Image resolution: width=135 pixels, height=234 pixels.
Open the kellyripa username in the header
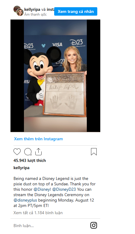32,10
